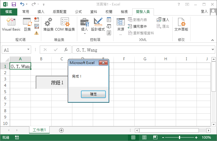Image resolution: width=217 pixels, height=141 pixels.
Task: Open the 巨集 macros dialog
Action: (27, 24)
